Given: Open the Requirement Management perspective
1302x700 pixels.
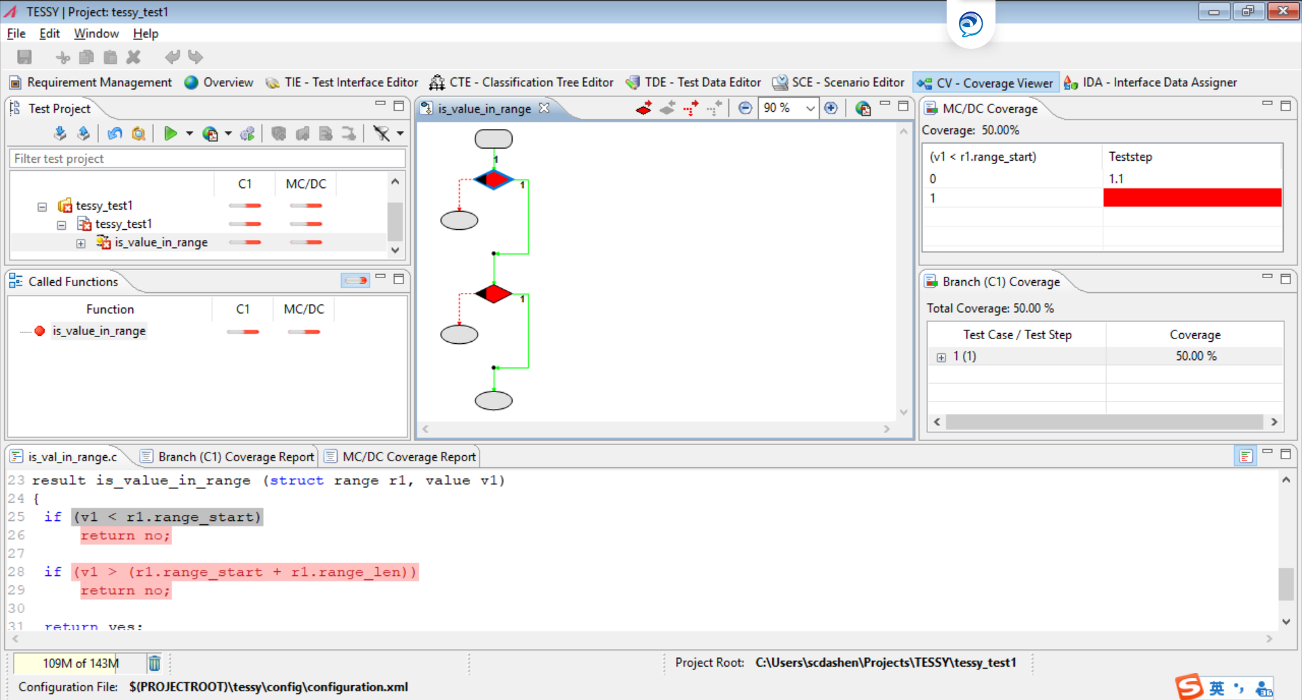Looking at the screenshot, I should (x=91, y=82).
